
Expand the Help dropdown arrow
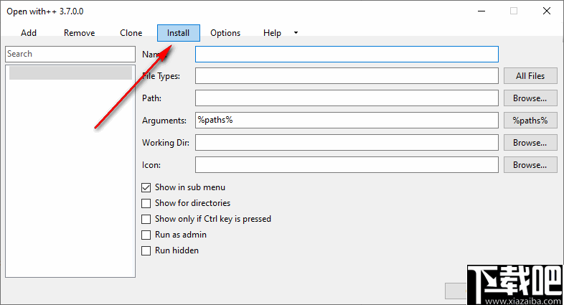click(x=296, y=33)
